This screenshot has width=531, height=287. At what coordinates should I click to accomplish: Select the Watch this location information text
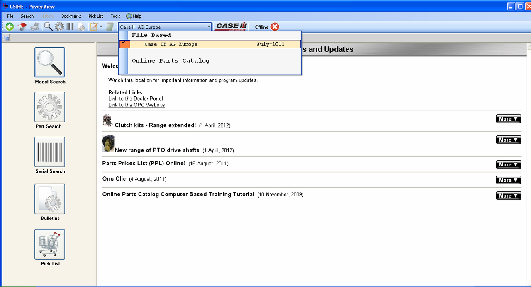click(183, 80)
